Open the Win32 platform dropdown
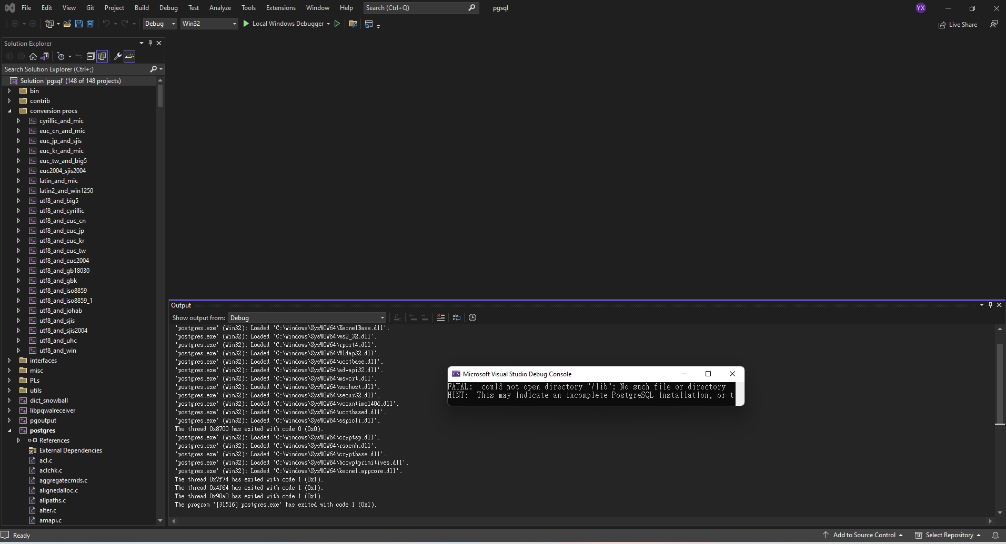The image size is (1006, 544). point(209,24)
